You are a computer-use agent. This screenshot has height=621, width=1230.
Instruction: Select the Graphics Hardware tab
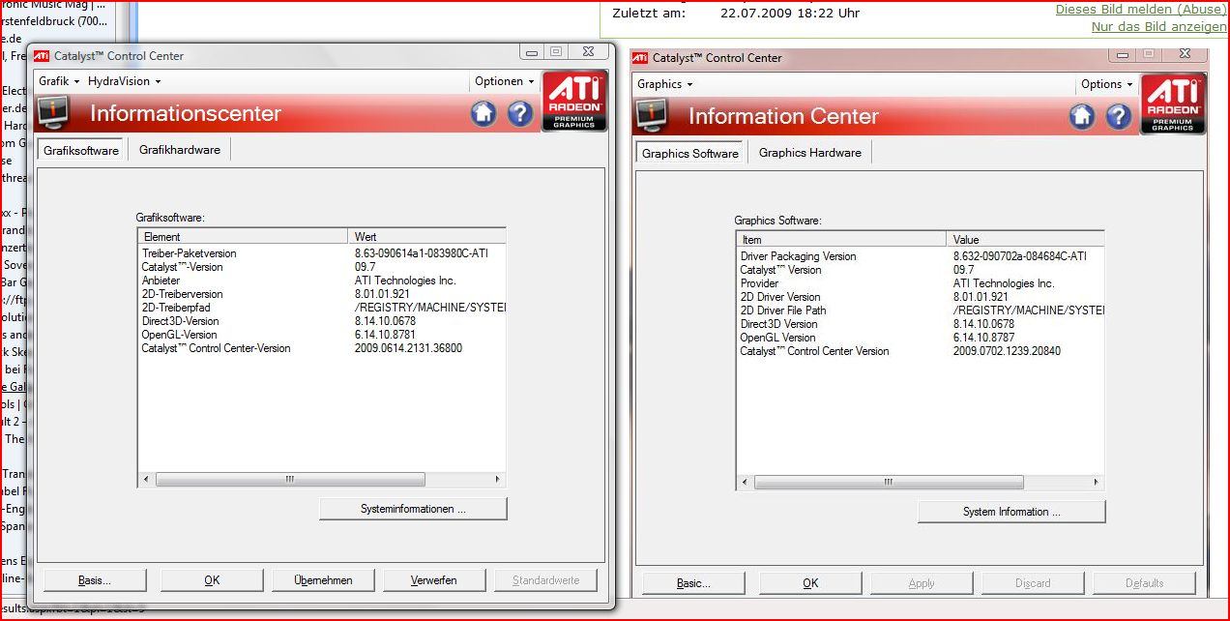coord(810,153)
